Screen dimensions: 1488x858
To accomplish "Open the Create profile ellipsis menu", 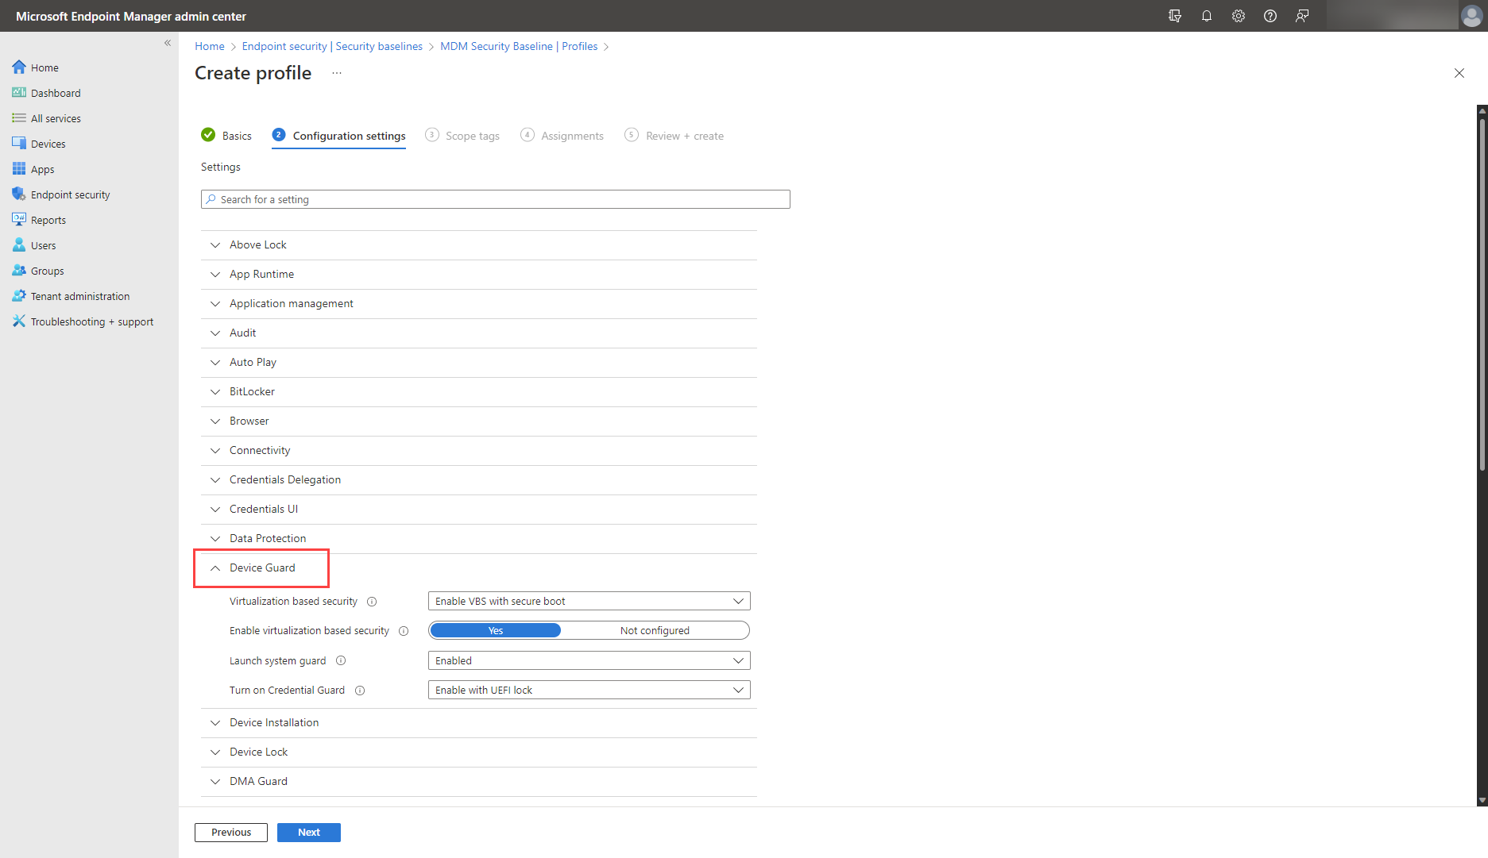I will [337, 73].
